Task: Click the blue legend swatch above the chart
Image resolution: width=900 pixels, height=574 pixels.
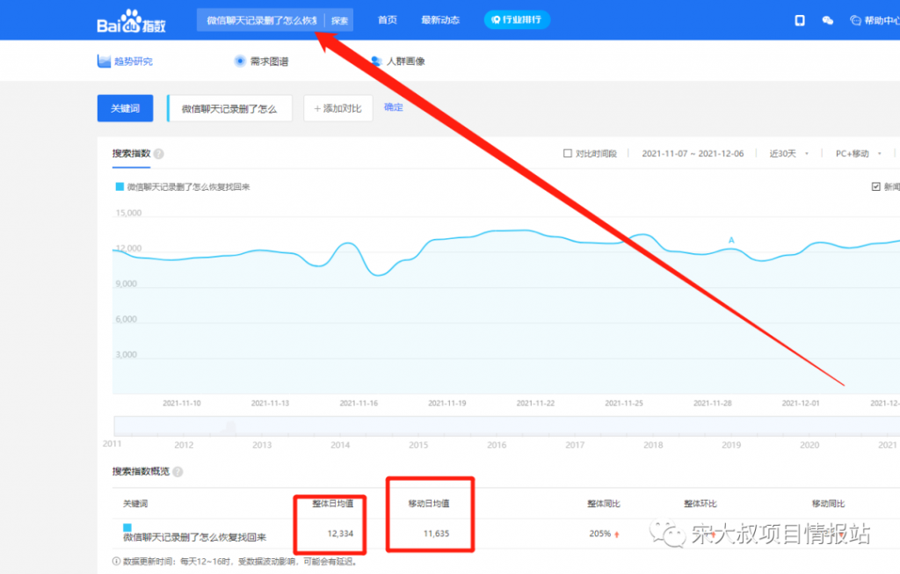Action: point(120,186)
